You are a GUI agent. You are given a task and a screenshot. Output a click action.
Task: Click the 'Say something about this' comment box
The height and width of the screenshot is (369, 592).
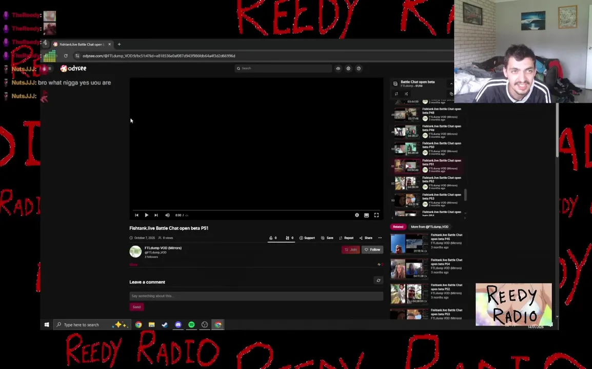point(256,296)
